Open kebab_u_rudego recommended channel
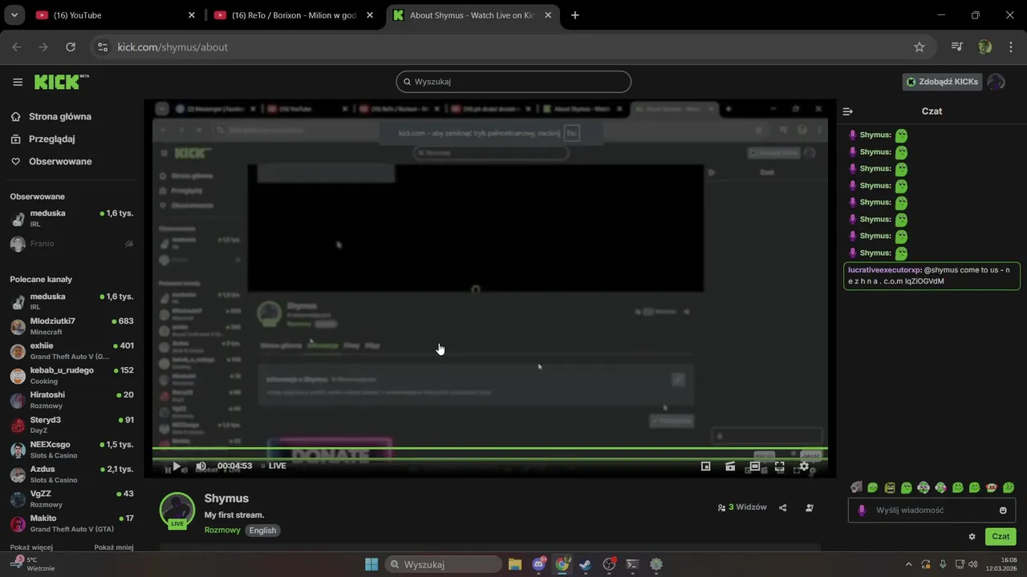 [x=71, y=375]
